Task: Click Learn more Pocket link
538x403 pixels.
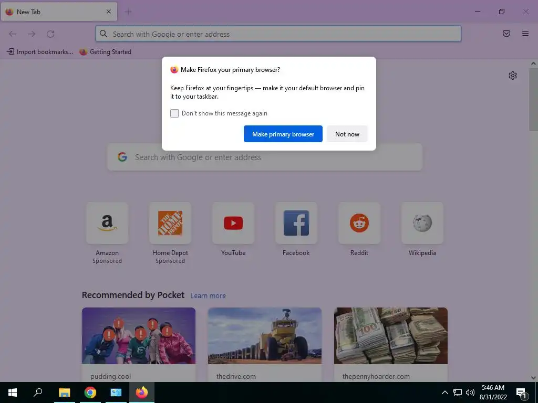Action: (208, 296)
